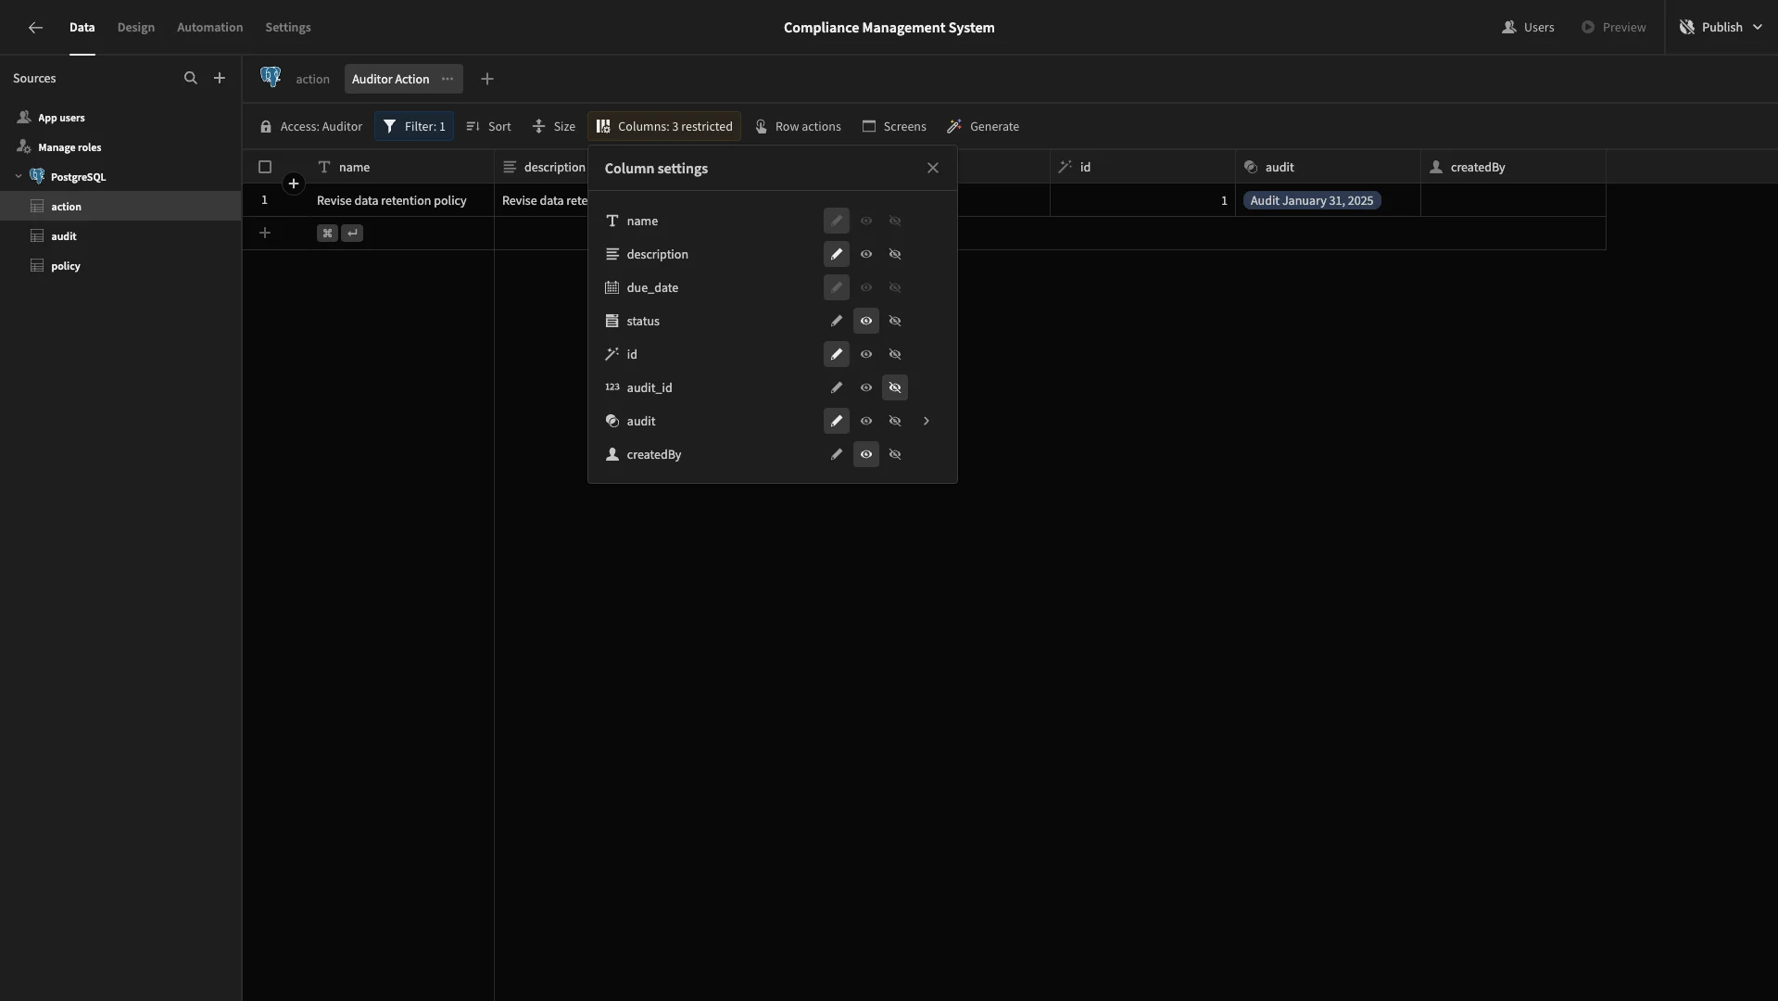
Task: Click the audit column header
Action: pyautogui.click(x=1328, y=167)
